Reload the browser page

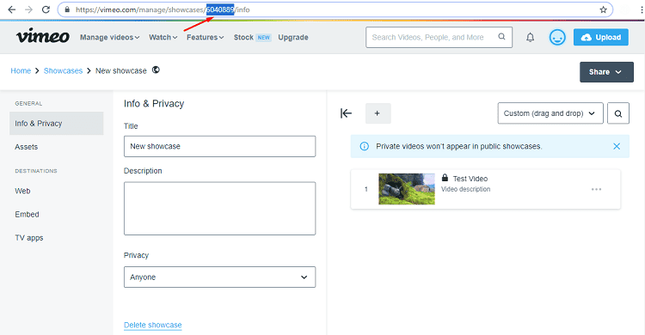(46, 9)
